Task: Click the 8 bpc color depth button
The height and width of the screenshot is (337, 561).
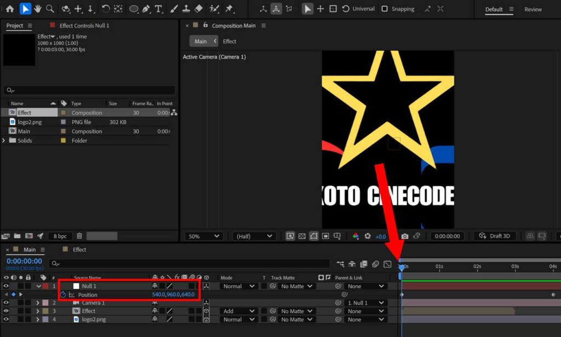Action: tap(60, 236)
